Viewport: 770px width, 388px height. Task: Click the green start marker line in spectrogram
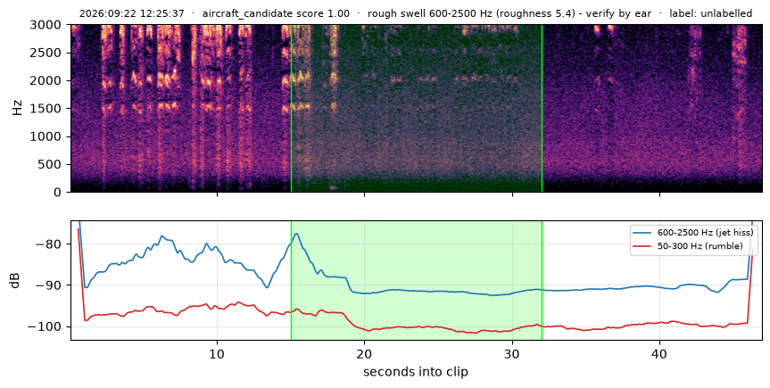pos(291,108)
